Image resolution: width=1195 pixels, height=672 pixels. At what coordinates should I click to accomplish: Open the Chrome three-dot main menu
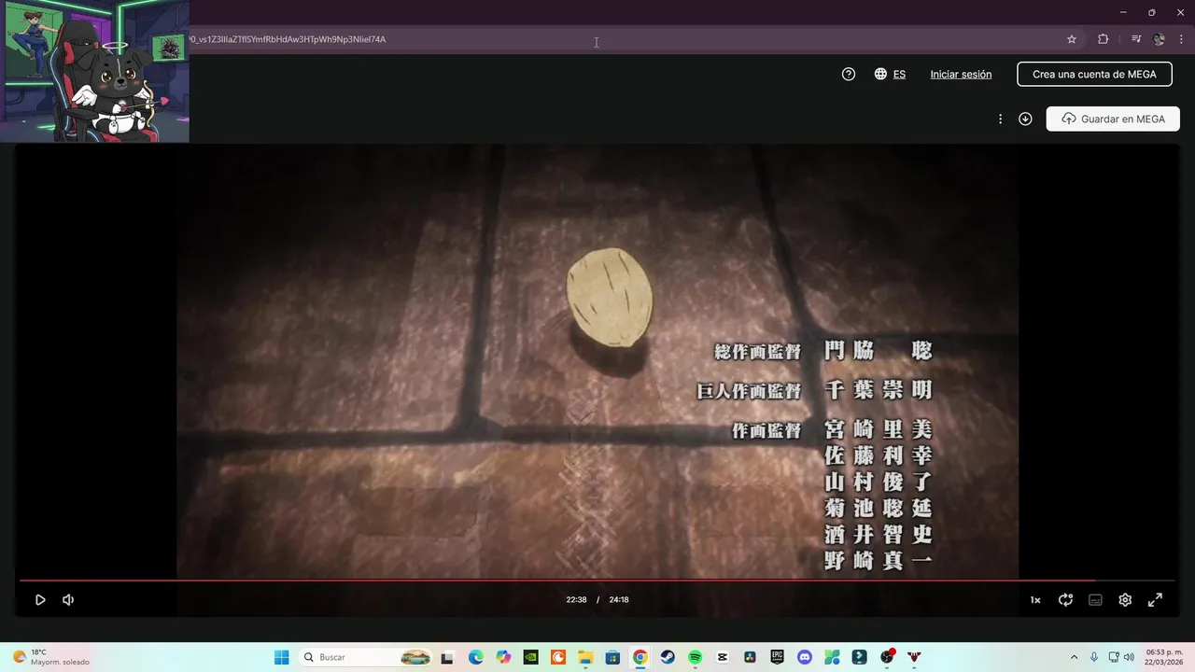(1181, 39)
